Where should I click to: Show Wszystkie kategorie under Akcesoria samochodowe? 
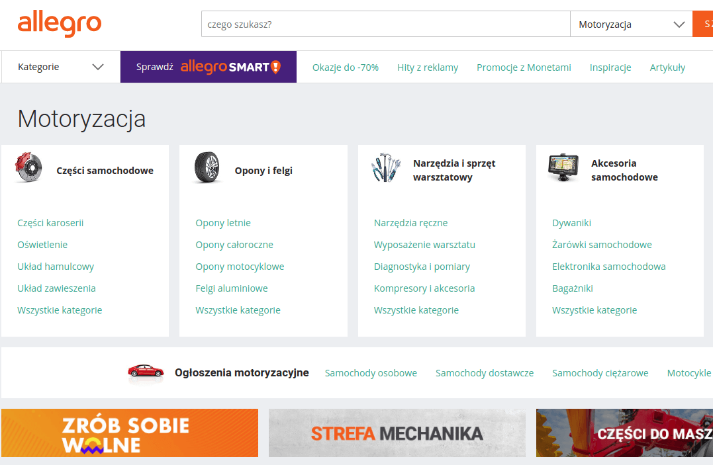click(x=594, y=310)
